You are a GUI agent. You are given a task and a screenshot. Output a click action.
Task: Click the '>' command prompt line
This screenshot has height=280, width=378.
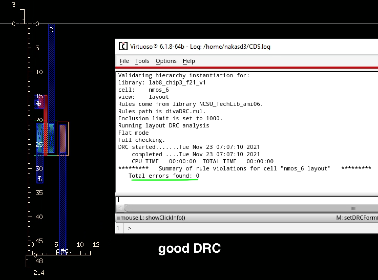coord(129,228)
